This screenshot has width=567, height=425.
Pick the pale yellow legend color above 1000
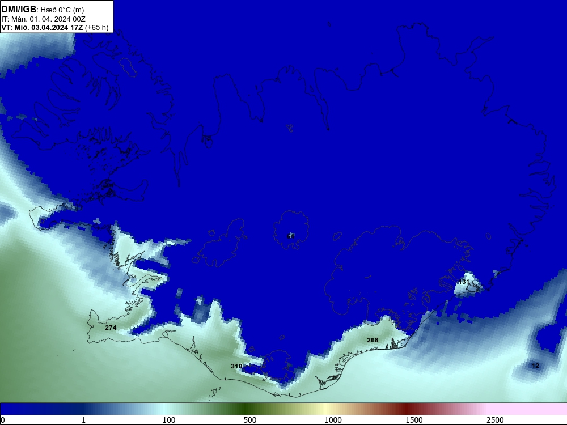pos(326,409)
